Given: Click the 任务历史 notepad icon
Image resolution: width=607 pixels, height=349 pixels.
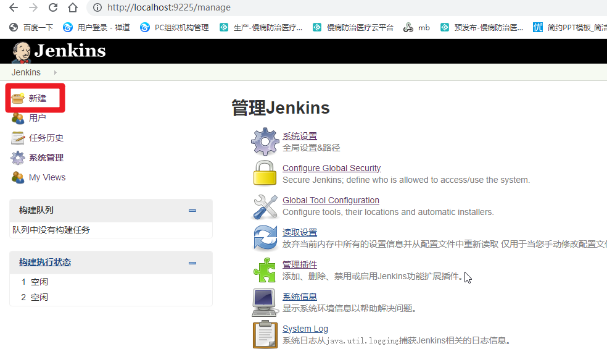Looking at the screenshot, I should coord(18,138).
